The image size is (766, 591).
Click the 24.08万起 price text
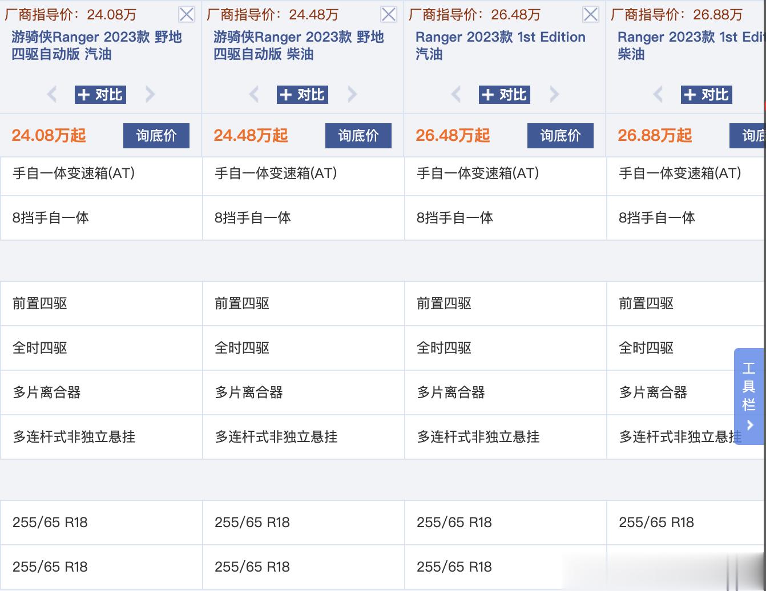coord(49,136)
